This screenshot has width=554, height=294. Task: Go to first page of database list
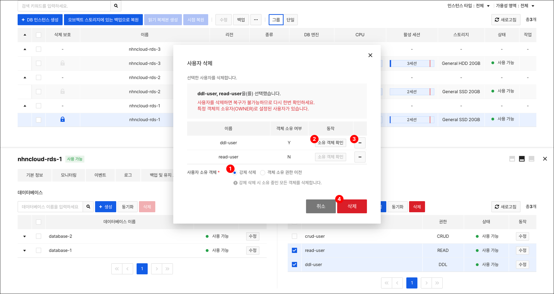tap(117, 269)
